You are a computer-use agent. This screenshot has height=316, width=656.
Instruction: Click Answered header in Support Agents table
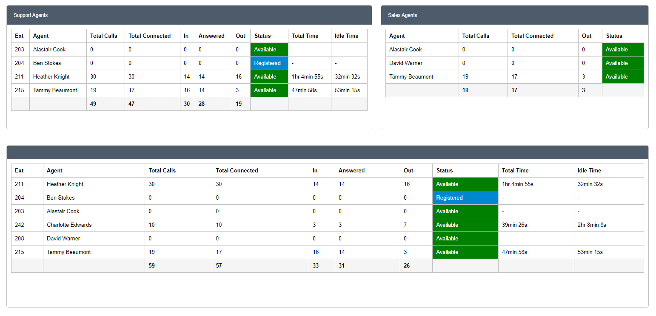211,36
